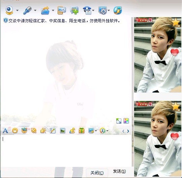Screen dimensions: 182x178
Task: Start a video call with webcam icon
Action: 9,10
